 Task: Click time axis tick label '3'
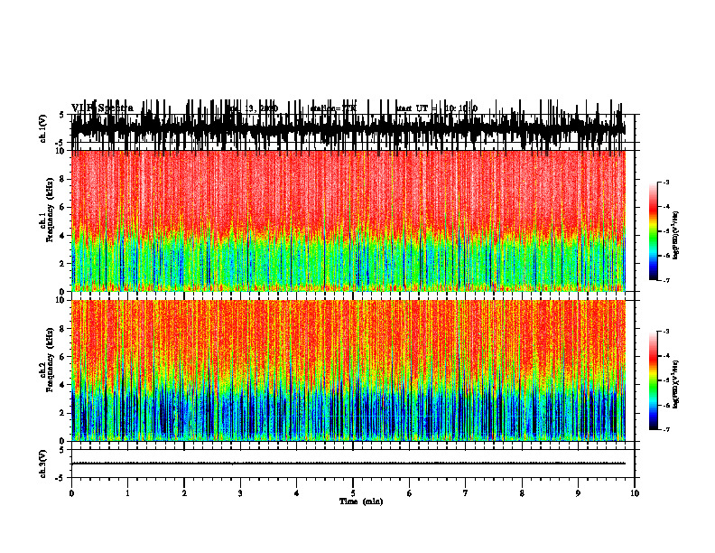240,493
